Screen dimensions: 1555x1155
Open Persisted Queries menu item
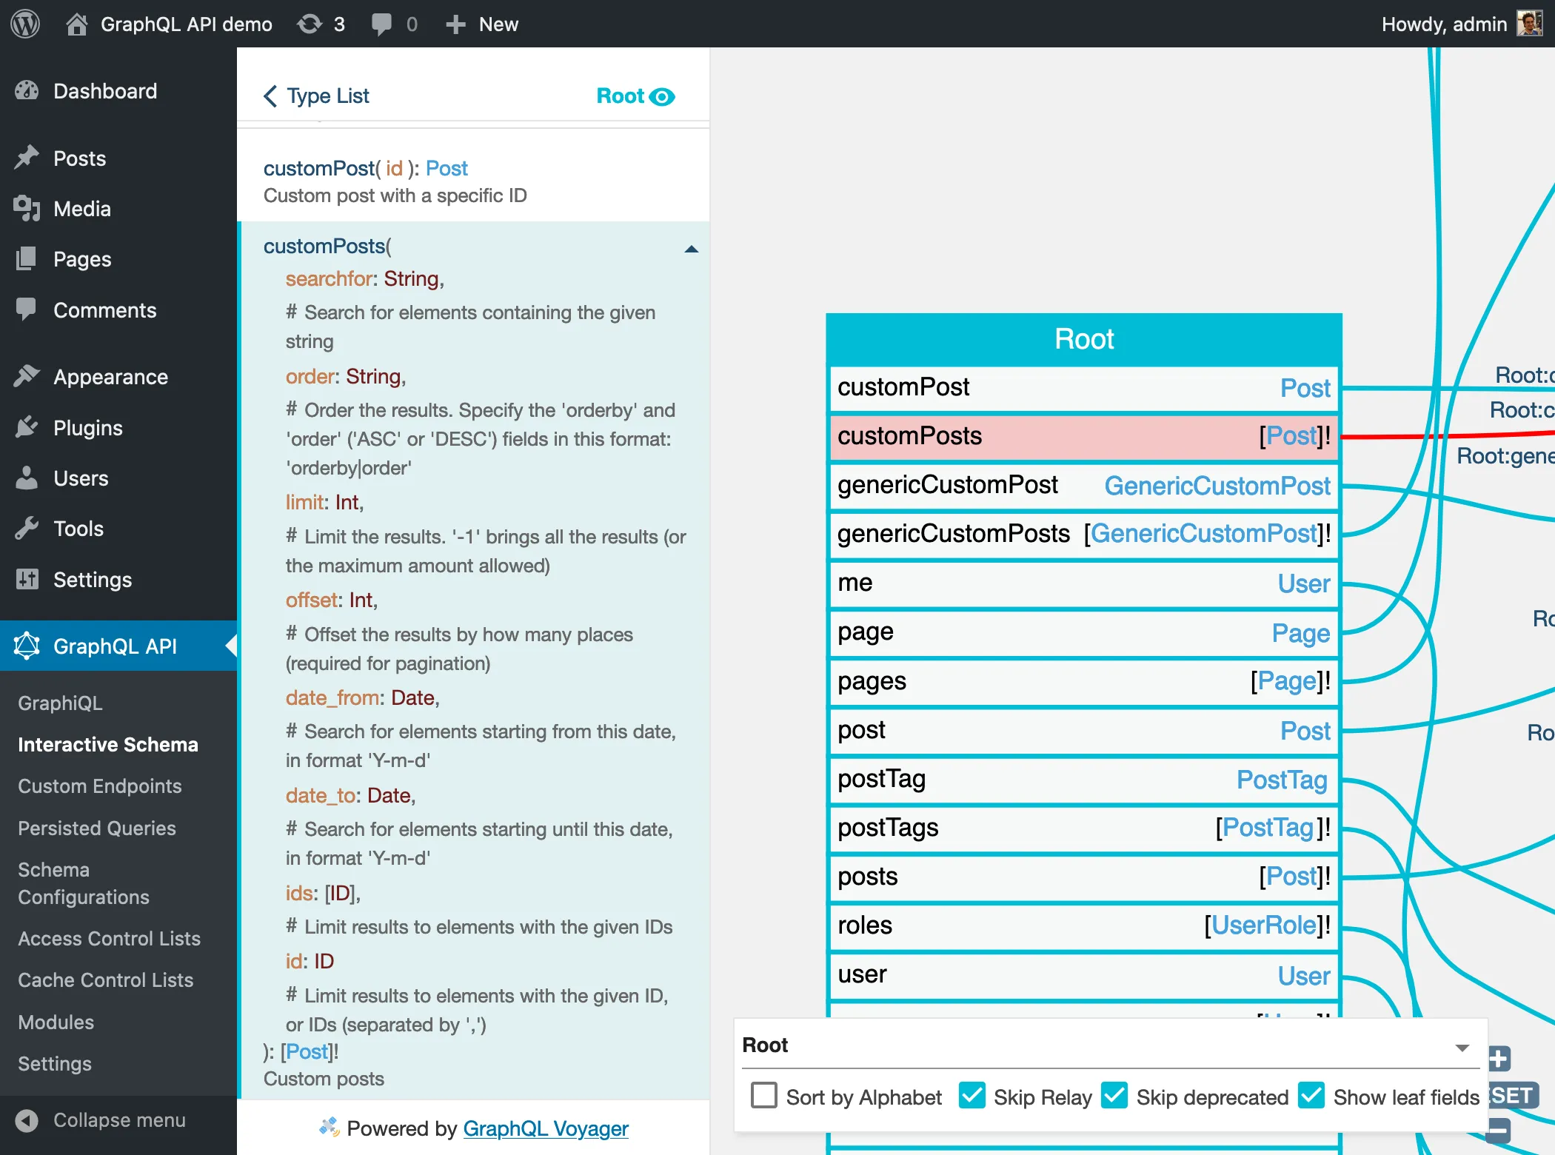pyautogui.click(x=97, y=828)
